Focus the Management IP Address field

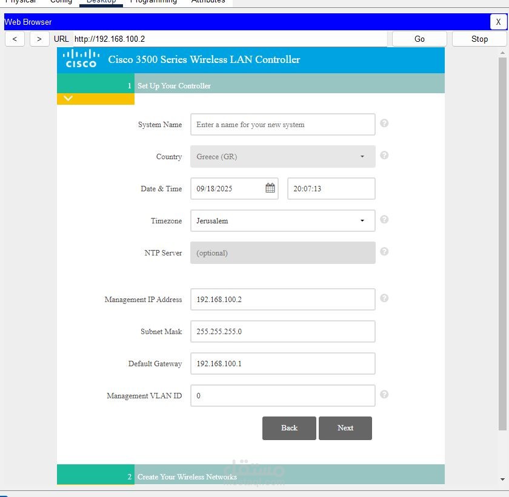click(x=283, y=300)
